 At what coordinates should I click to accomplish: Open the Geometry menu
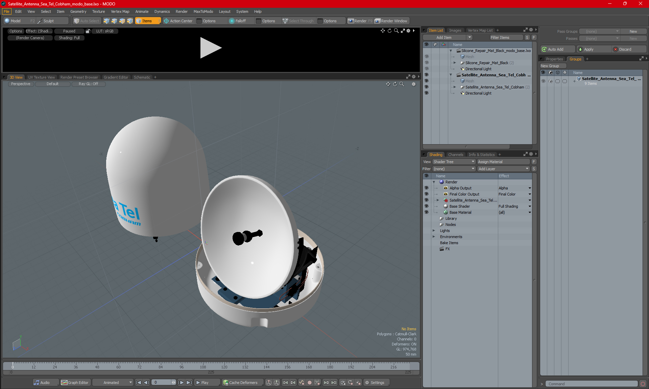(78, 11)
